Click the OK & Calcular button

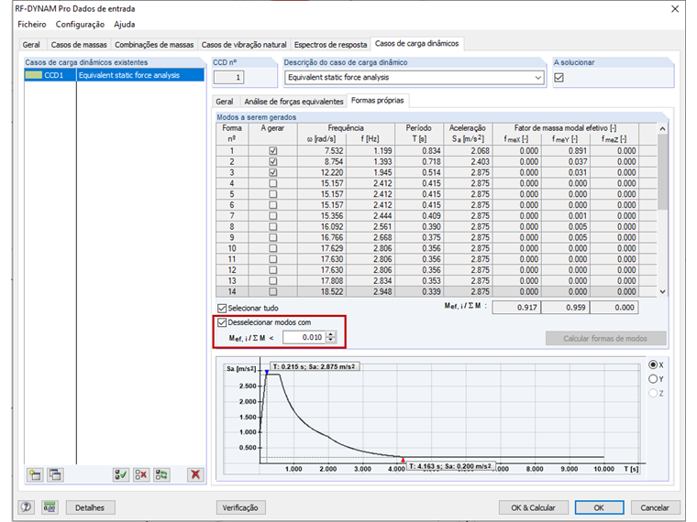(x=534, y=507)
